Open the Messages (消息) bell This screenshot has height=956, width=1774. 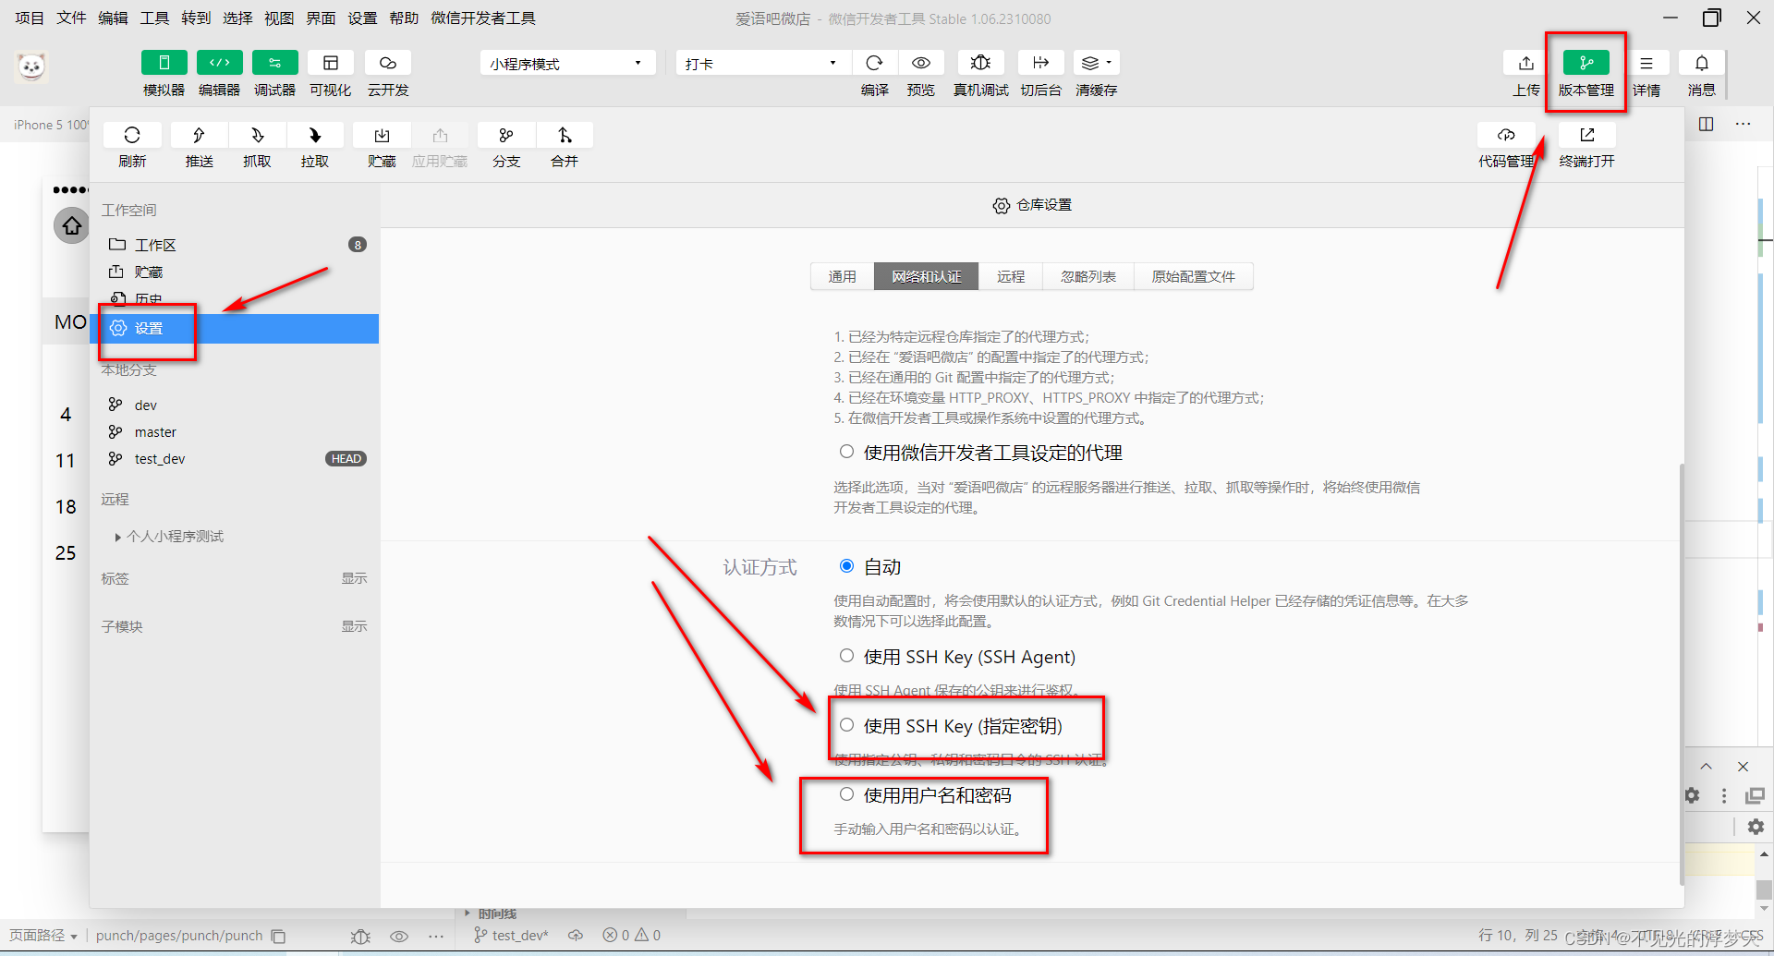coord(1701,63)
